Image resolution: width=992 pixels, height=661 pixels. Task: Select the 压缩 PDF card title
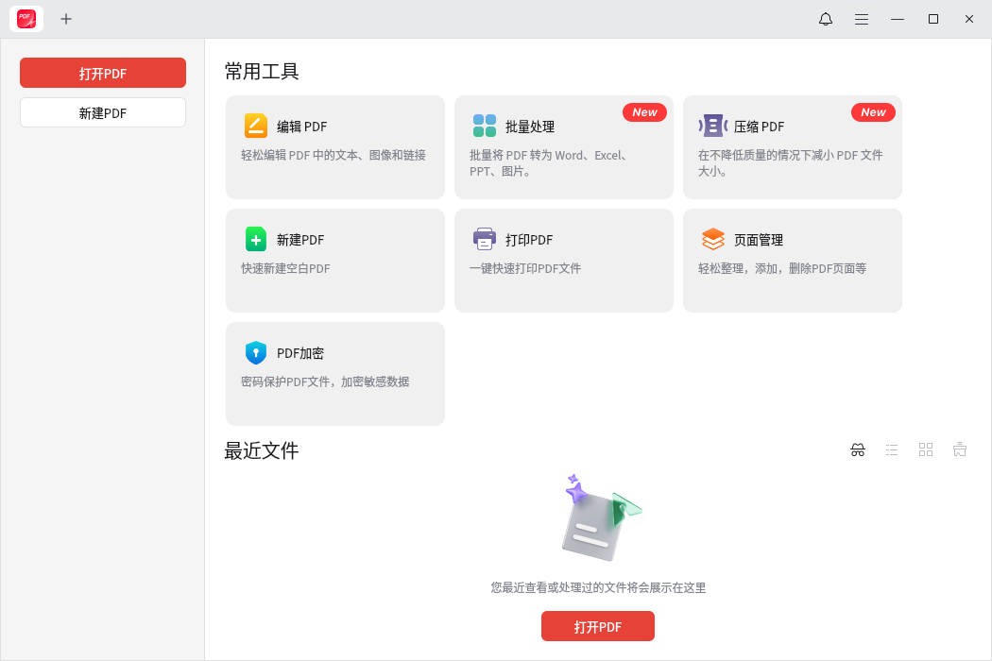(x=759, y=127)
